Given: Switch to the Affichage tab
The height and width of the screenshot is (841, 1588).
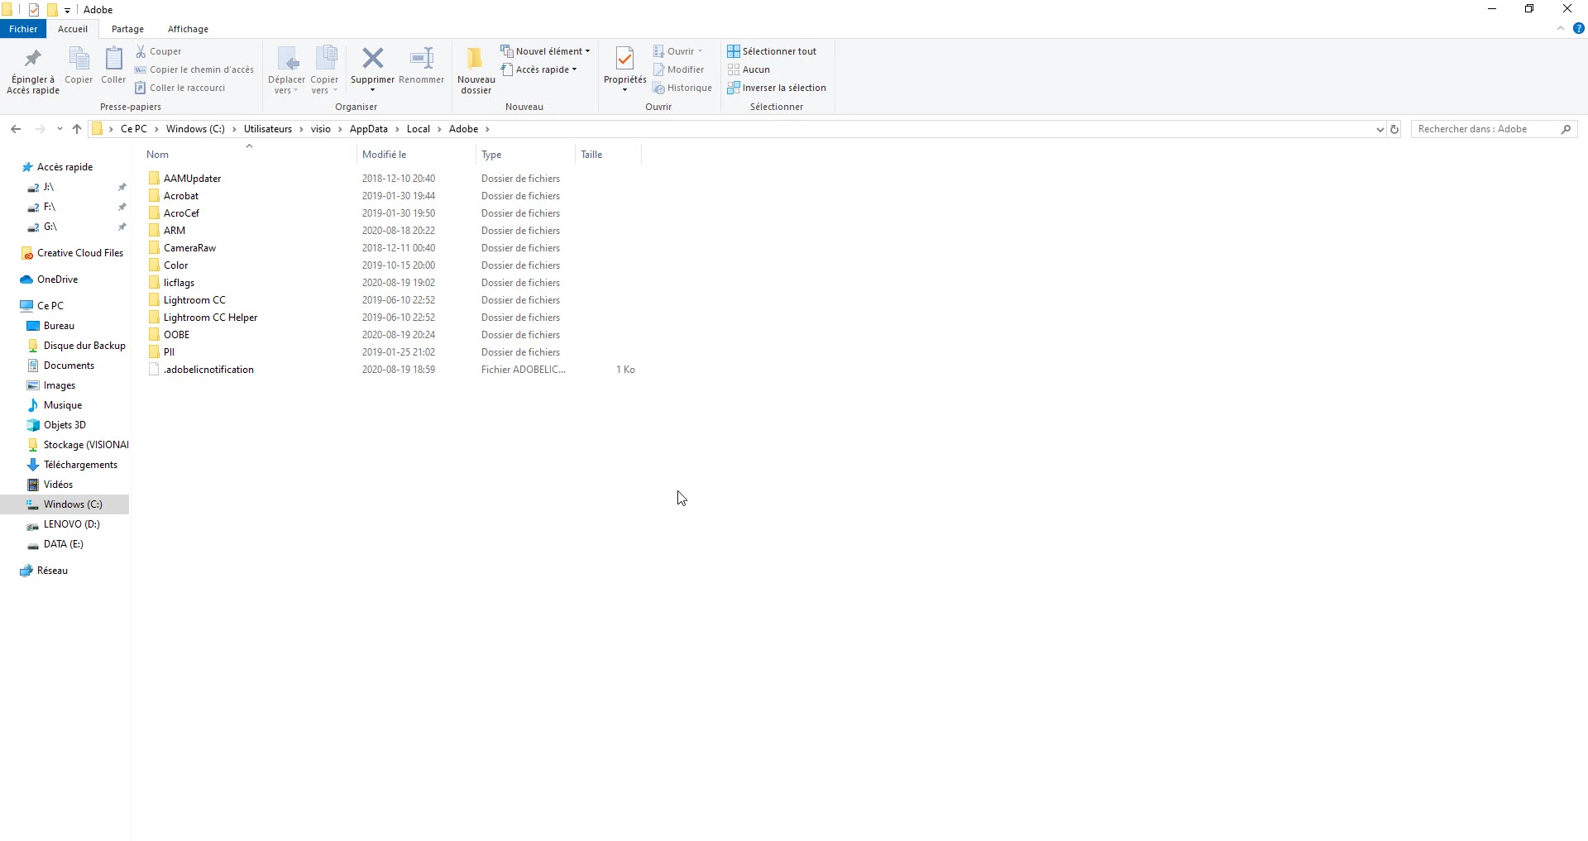Looking at the screenshot, I should tap(188, 29).
